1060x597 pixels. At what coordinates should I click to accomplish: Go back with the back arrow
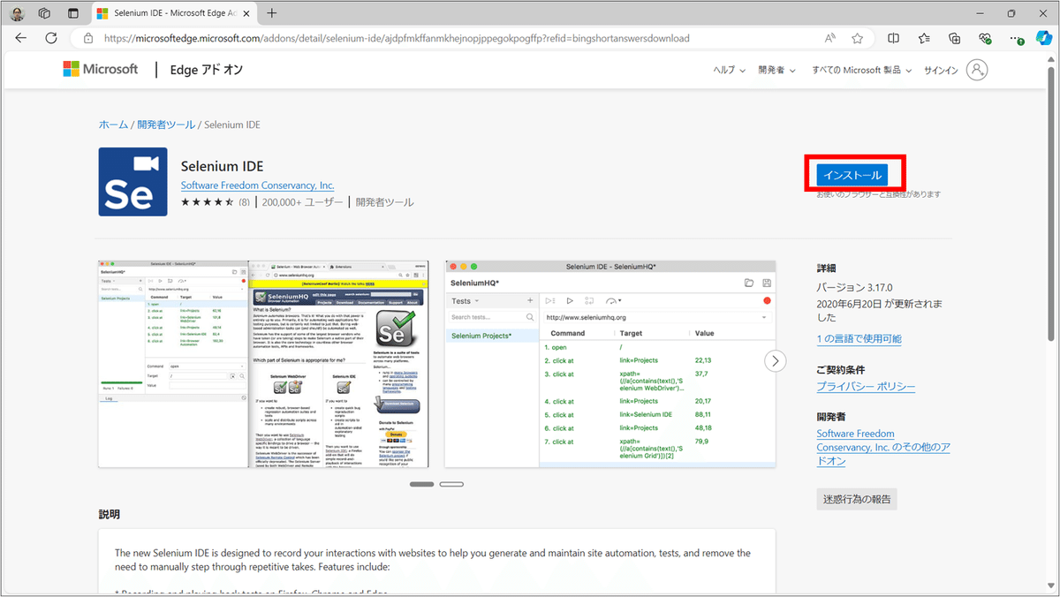pyautogui.click(x=21, y=38)
